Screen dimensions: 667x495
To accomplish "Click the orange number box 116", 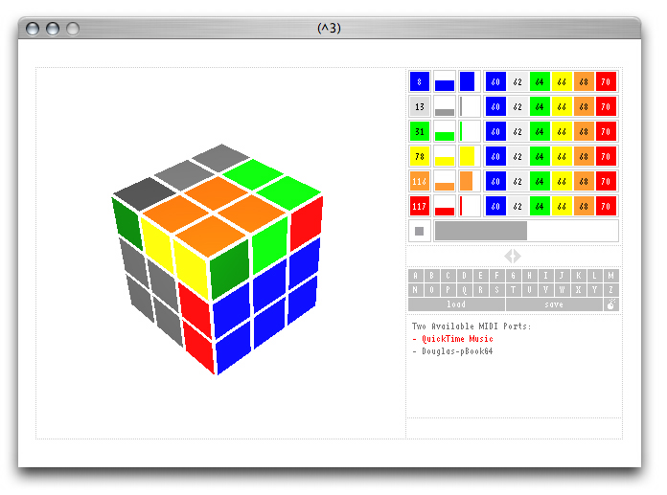I will click(x=420, y=181).
